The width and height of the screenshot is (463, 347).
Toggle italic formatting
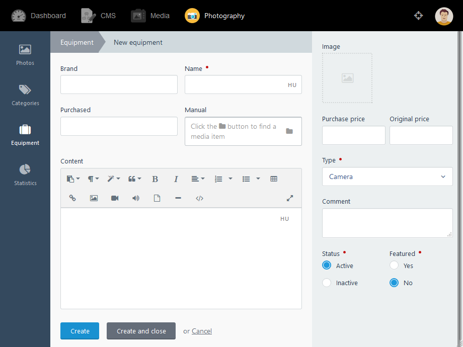pyautogui.click(x=176, y=179)
